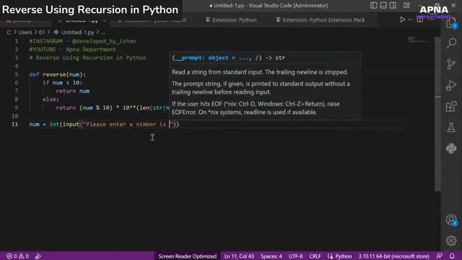Switch to Extension: Python Extension Pack tab

(x=321, y=19)
